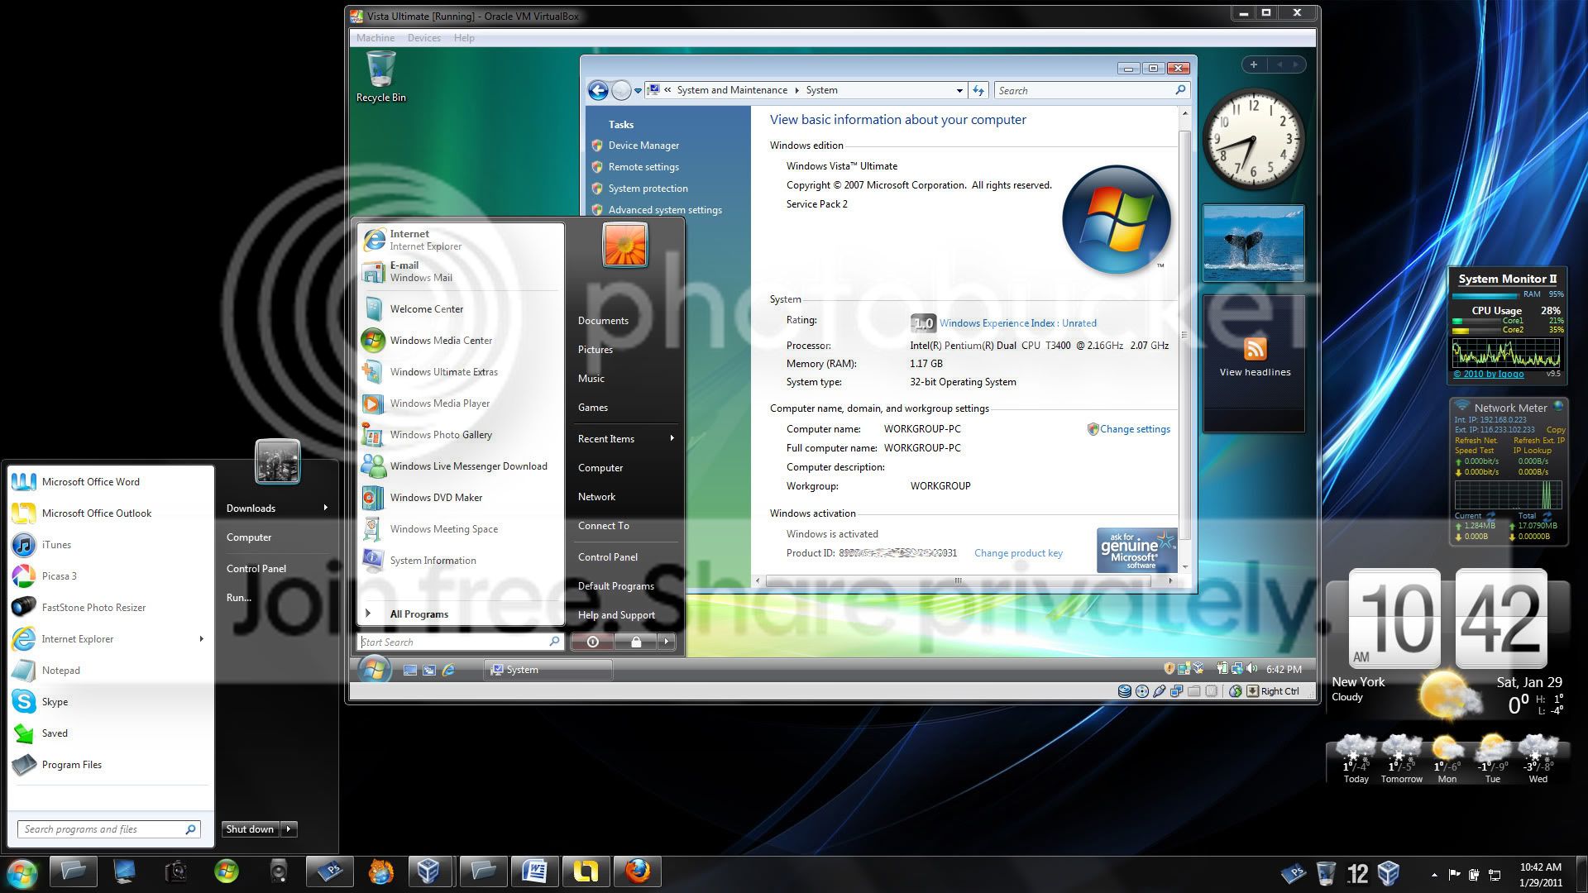Open the Help menu in VirtualBox
The height and width of the screenshot is (893, 1588).
point(464,38)
